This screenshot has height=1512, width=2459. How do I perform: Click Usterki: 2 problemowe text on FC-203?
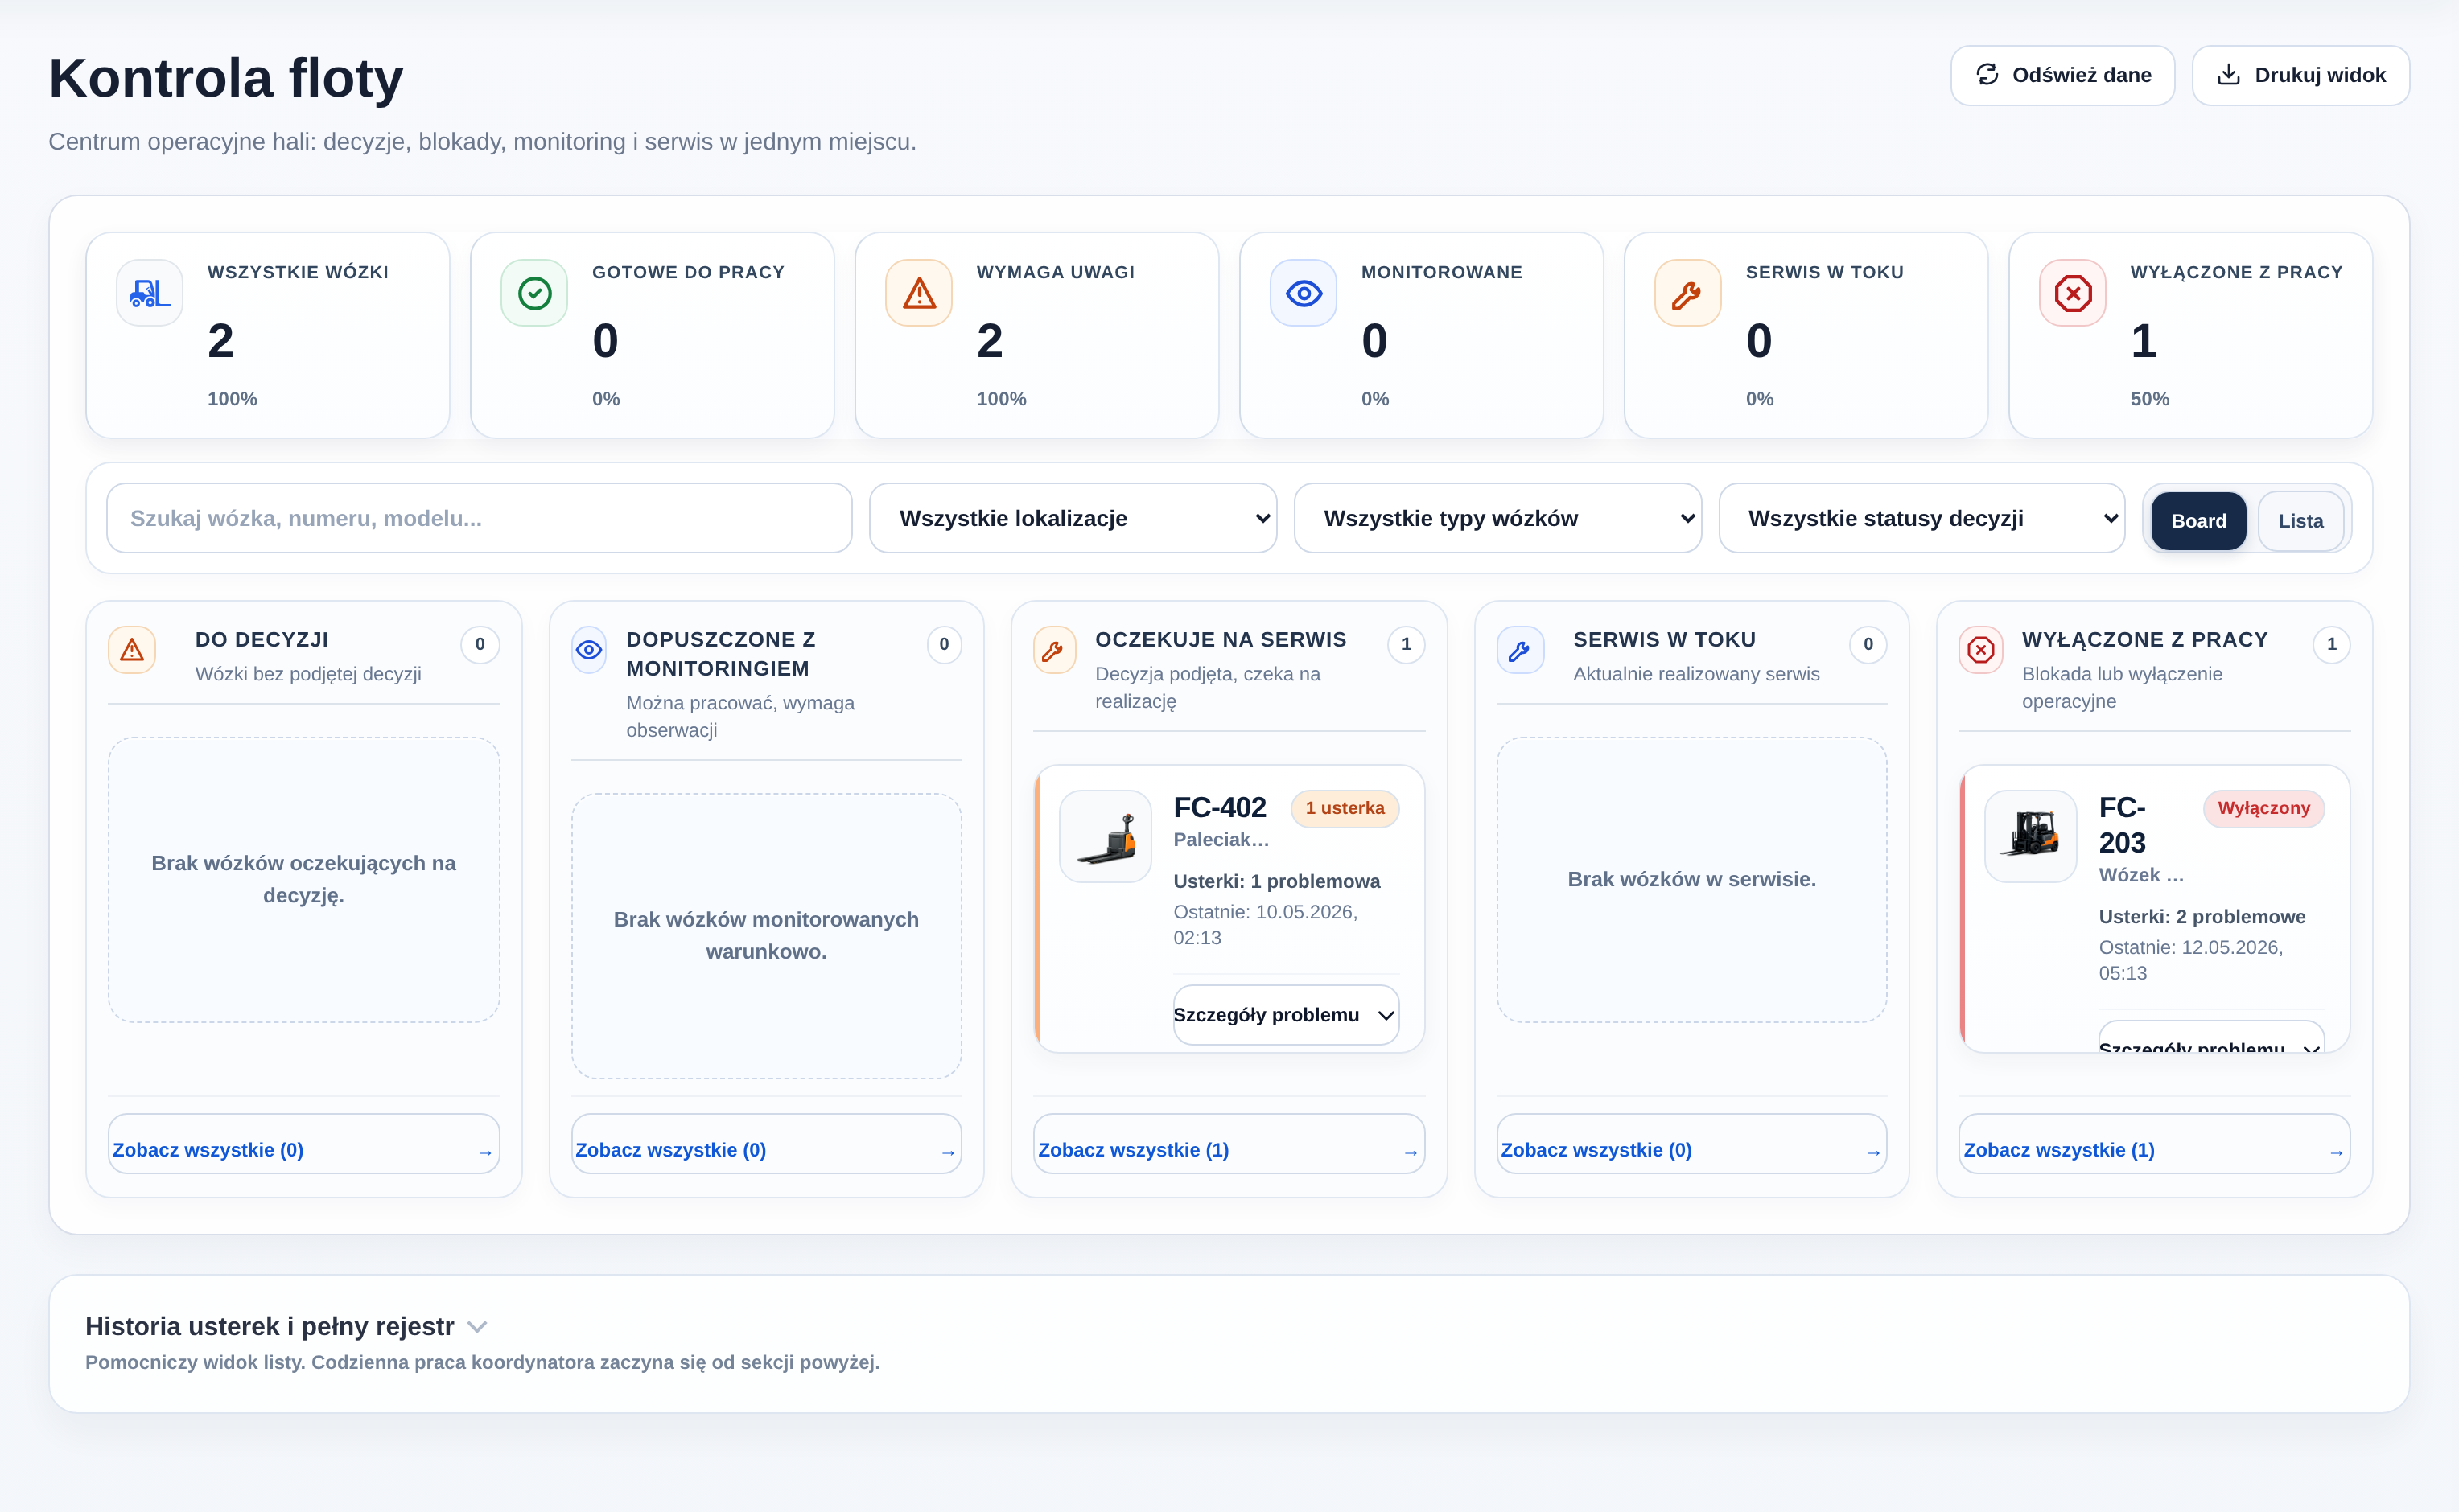pyautogui.click(x=2202, y=916)
